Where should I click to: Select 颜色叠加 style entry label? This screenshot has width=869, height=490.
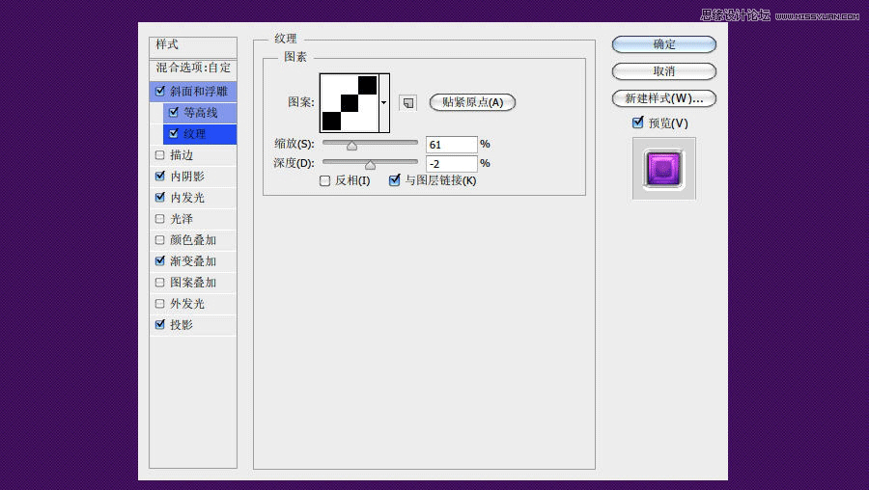point(193,240)
